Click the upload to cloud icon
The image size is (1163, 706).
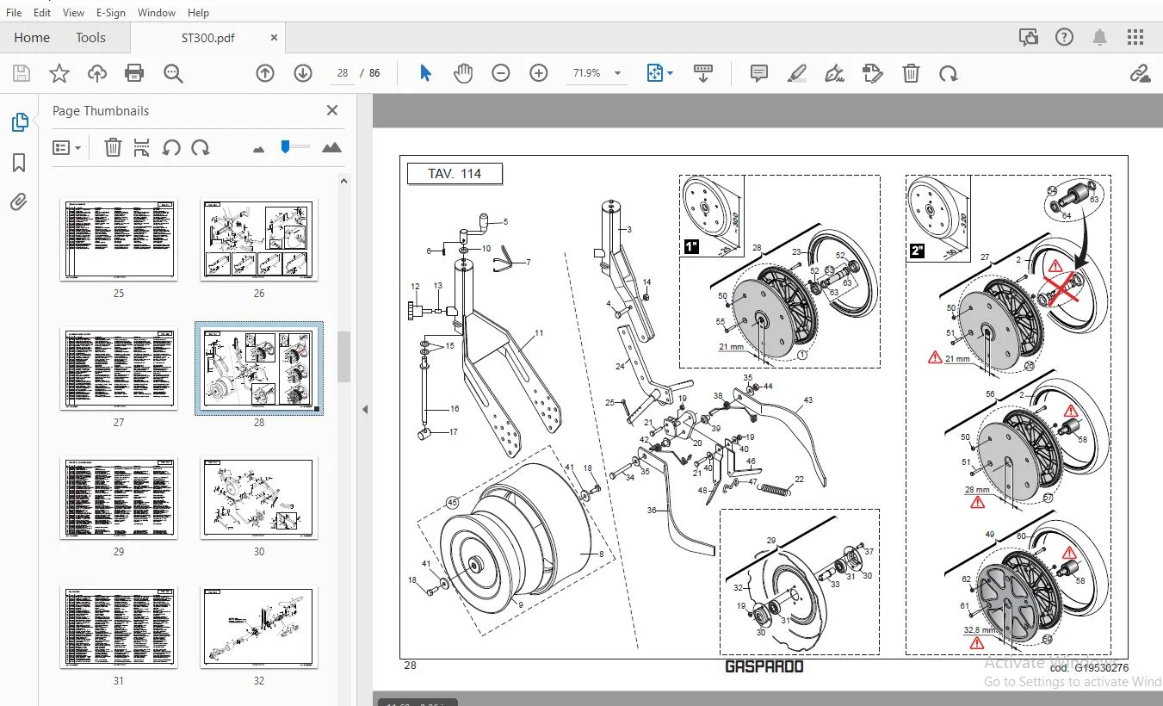click(97, 73)
